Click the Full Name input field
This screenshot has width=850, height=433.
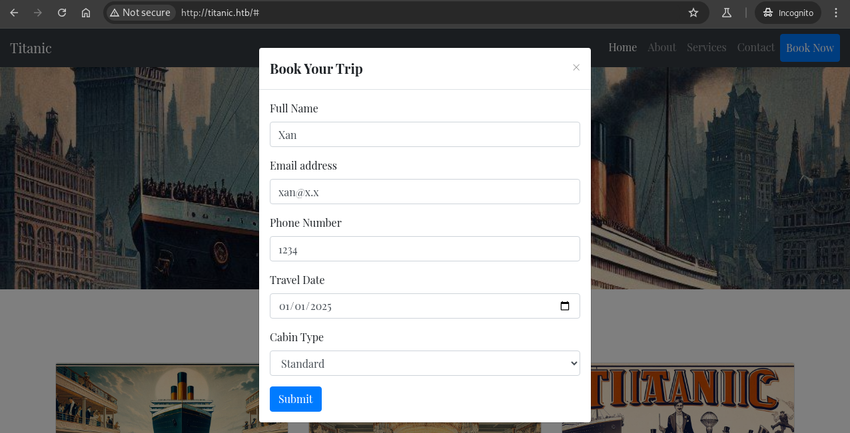click(x=424, y=134)
